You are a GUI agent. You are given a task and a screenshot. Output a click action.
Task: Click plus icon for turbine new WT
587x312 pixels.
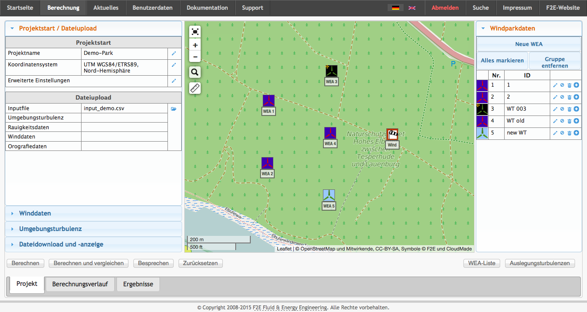(576, 133)
